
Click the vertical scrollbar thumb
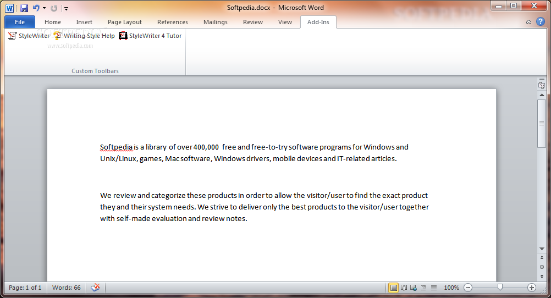[542, 124]
